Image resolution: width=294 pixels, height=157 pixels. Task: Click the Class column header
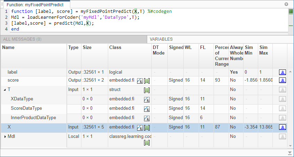pyautogui.click(x=115, y=47)
